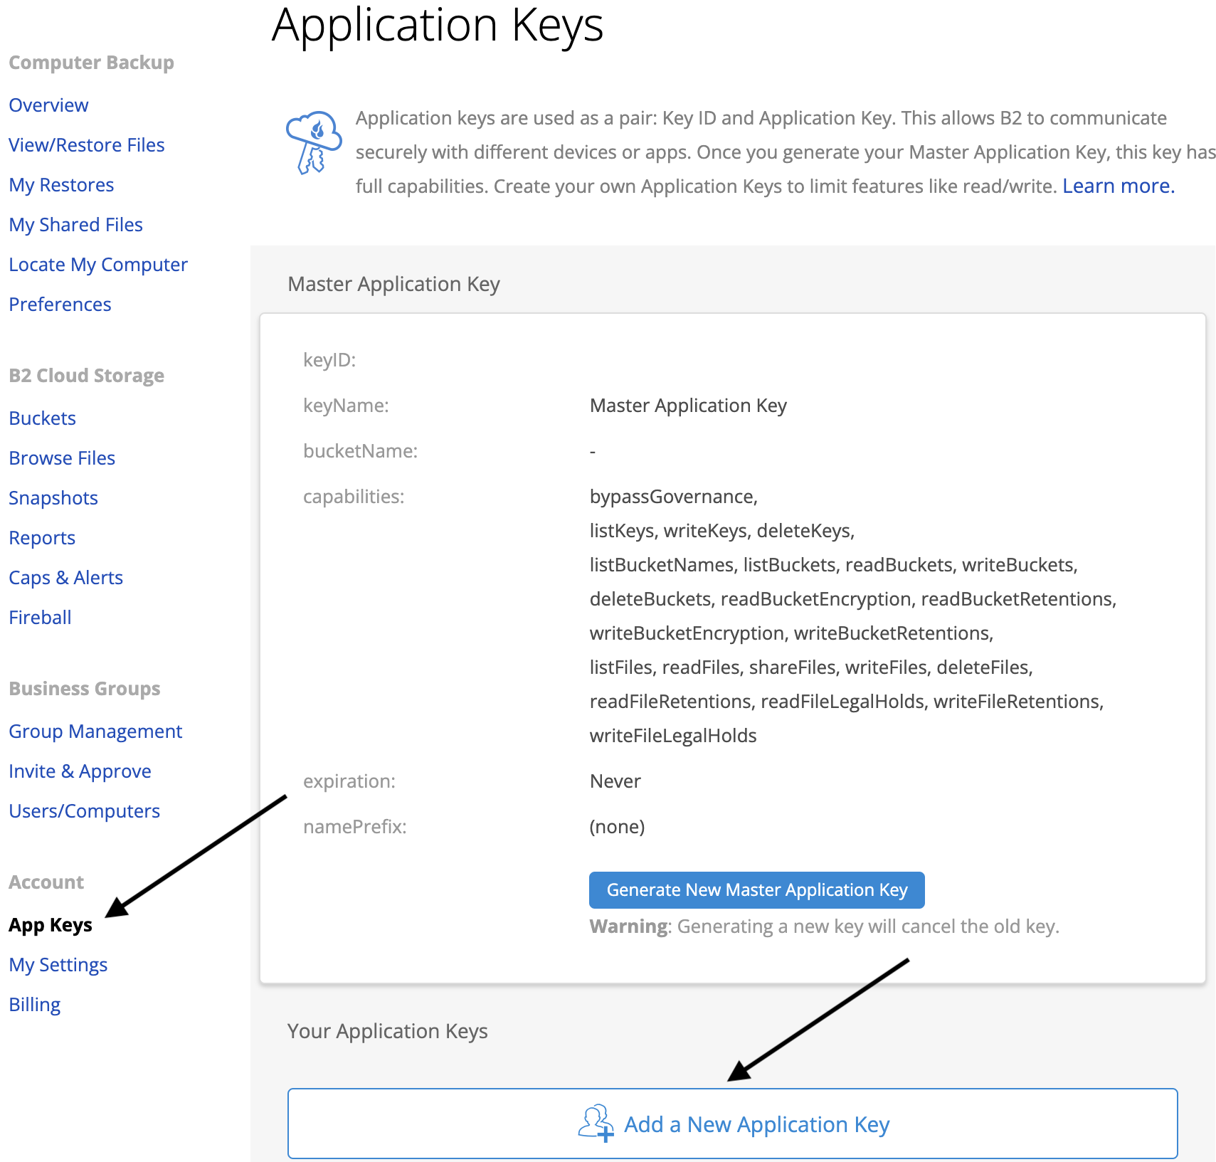Open My Shared Files
This screenshot has height=1162, width=1216.
(75, 224)
